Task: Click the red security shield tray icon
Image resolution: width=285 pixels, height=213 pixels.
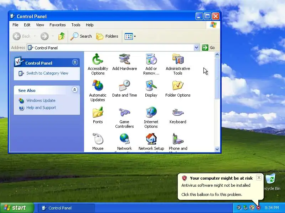Action: (258, 208)
